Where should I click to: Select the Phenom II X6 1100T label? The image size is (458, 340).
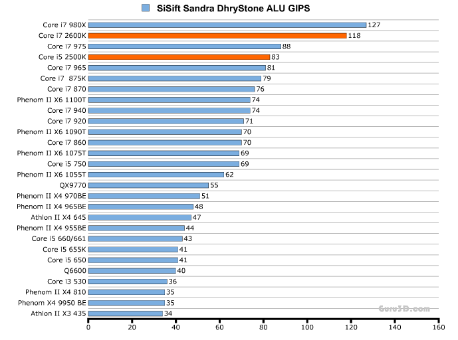point(51,100)
